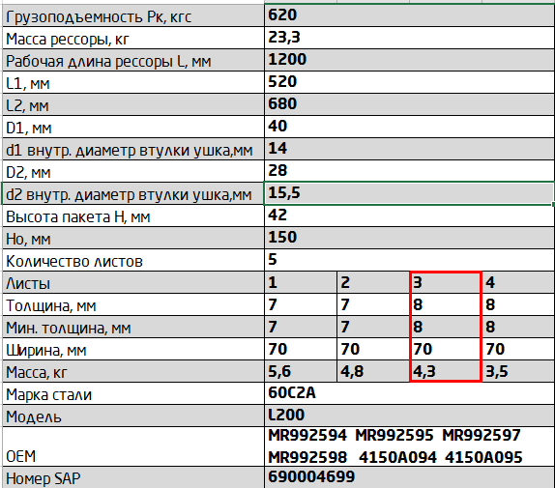555x488 pixels.
Task: Select the 'd2 внутр. диаметр втулки ушка' cell
Action: click(x=133, y=194)
